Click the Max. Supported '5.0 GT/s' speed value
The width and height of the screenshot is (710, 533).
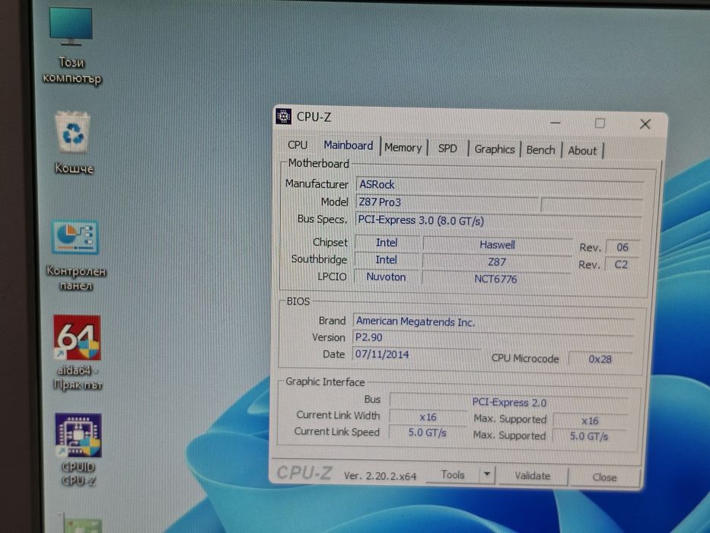pos(589,436)
